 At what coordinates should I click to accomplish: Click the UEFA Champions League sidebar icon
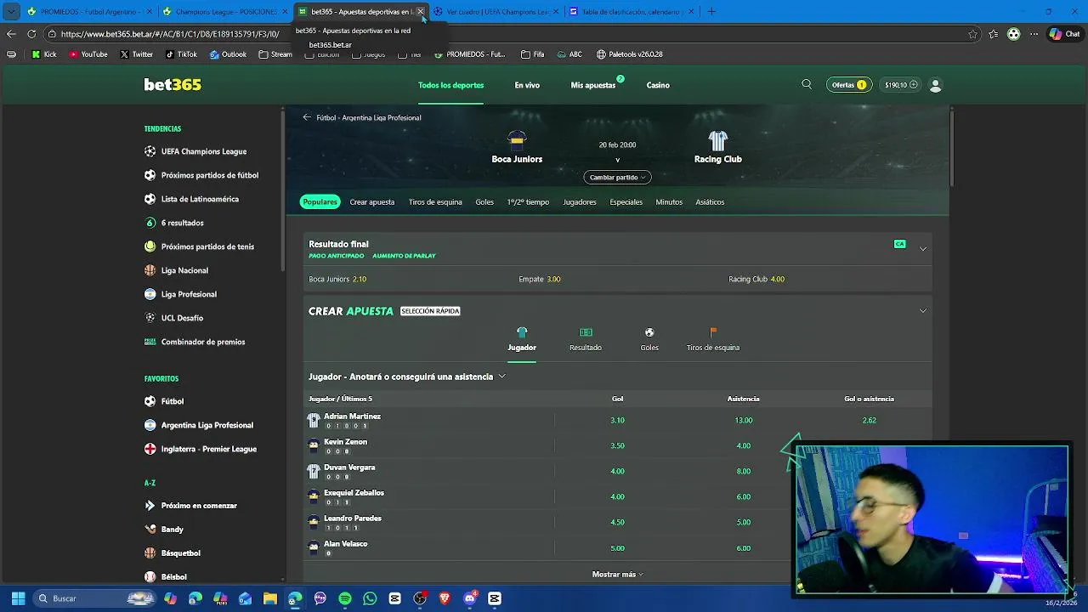150,151
